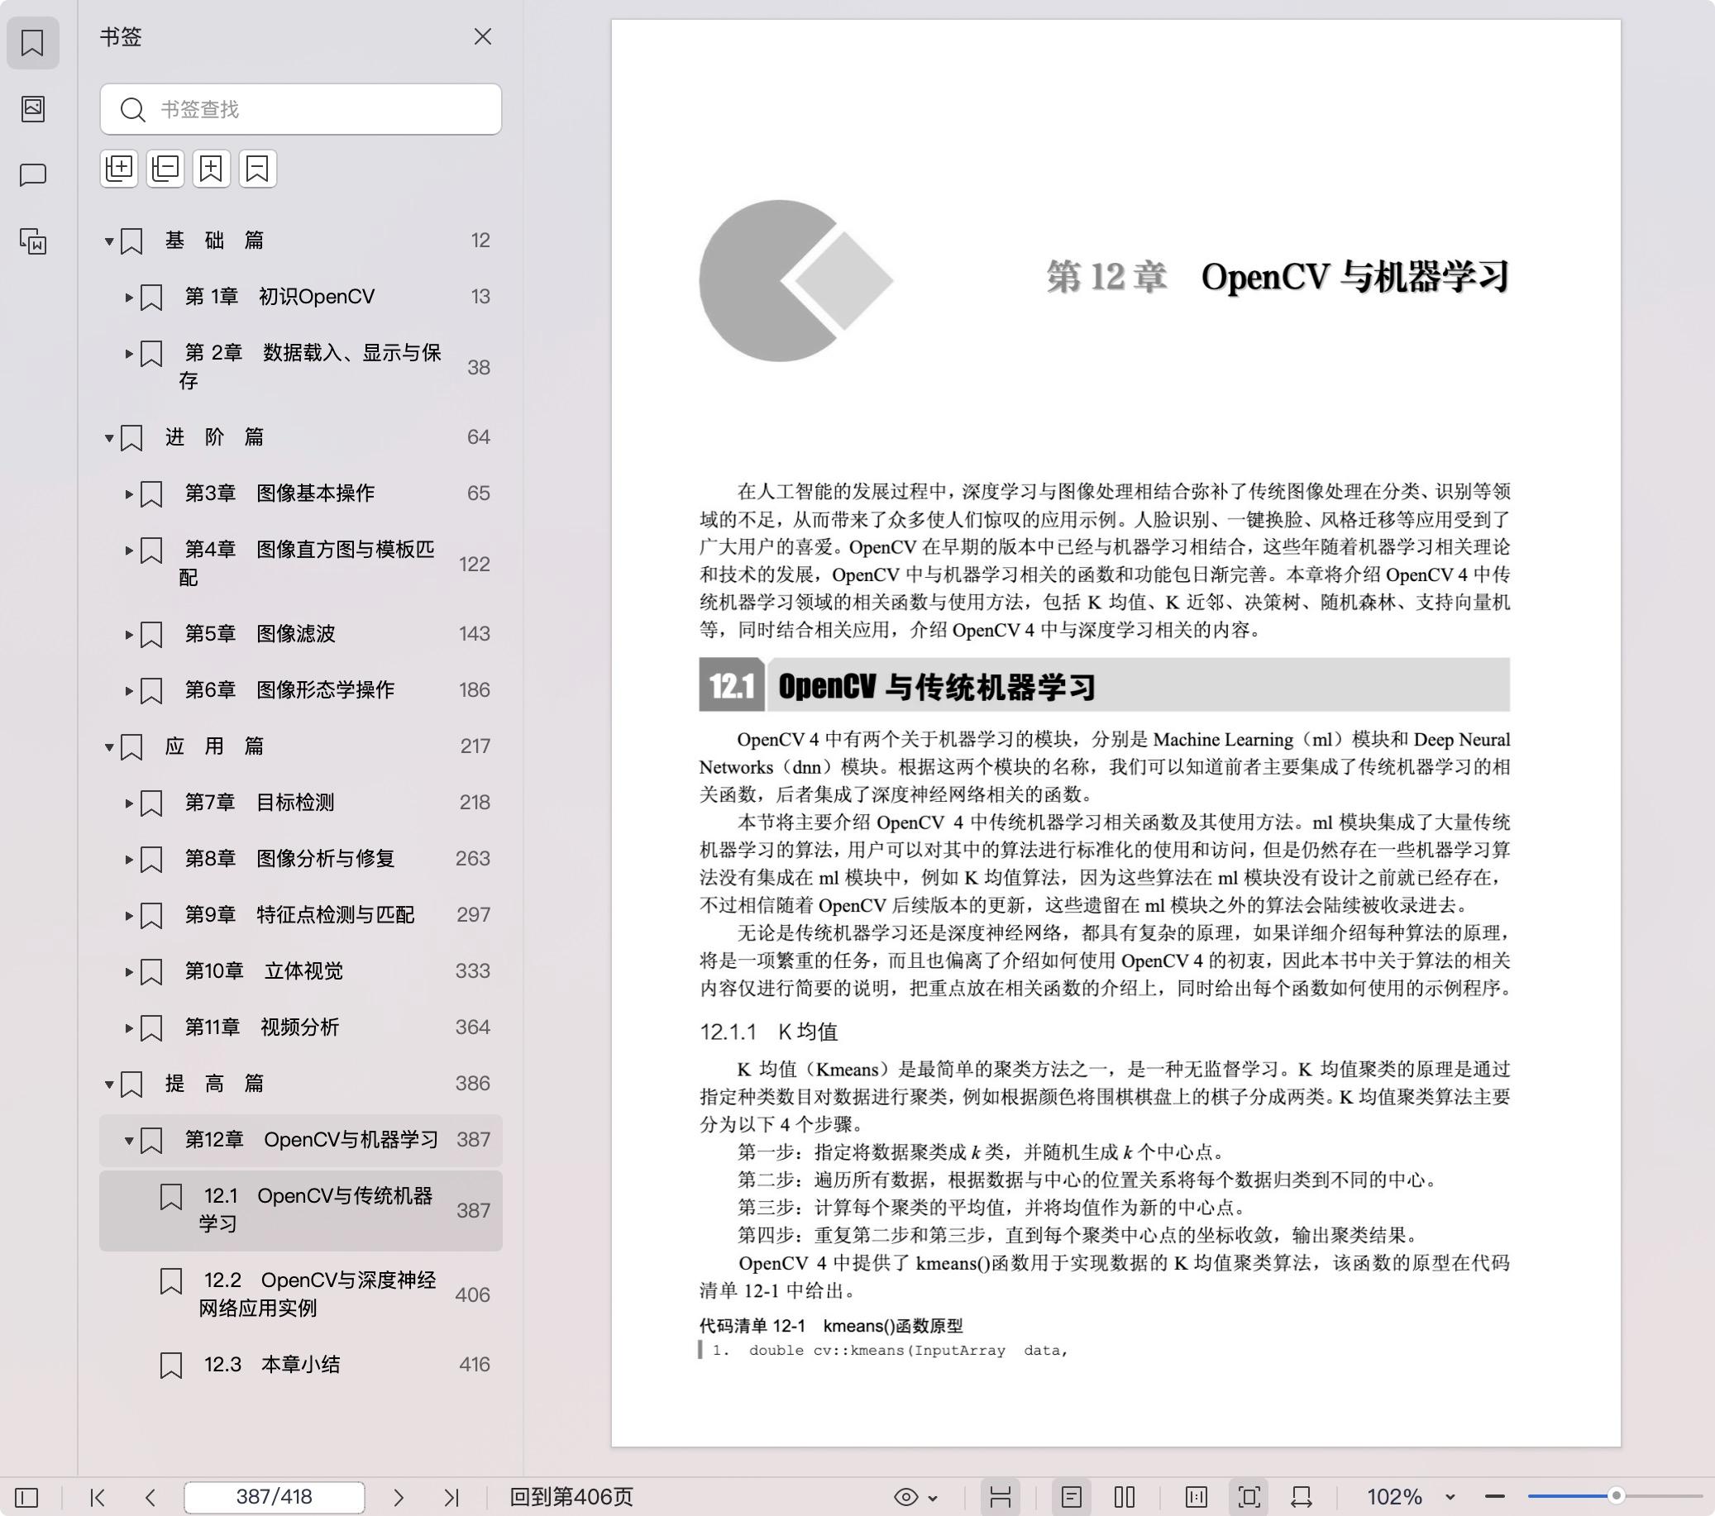1715x1516 pixels.
Task: Click the zoom out minus button
Action: coord(1494,1497)
